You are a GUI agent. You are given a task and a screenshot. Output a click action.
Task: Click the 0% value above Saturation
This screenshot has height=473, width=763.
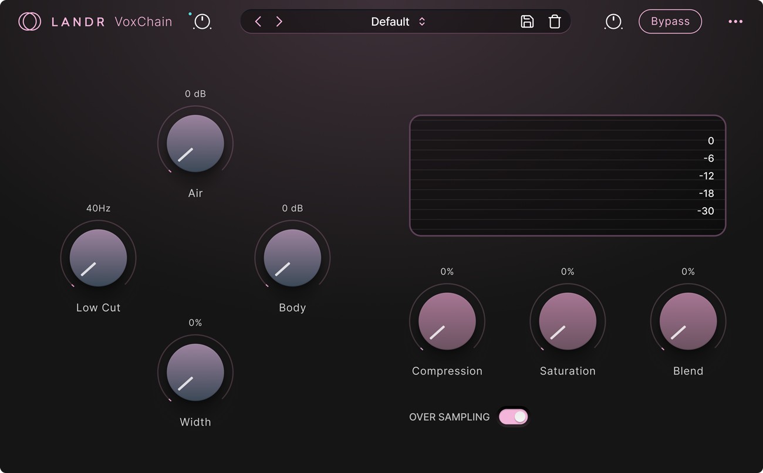click(568, 272)
